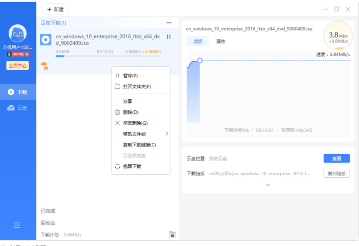Select the cn_windows_10_enterprise ISO download item
This screenshot has height=246, width=359.
click(108, 52)
